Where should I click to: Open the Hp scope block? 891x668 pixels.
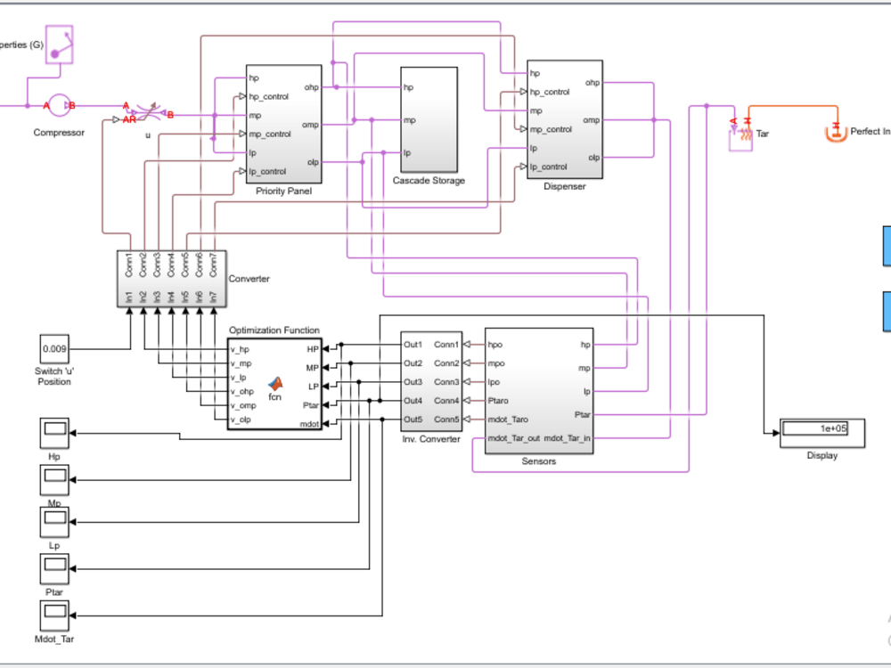click(x=53, y=432)
